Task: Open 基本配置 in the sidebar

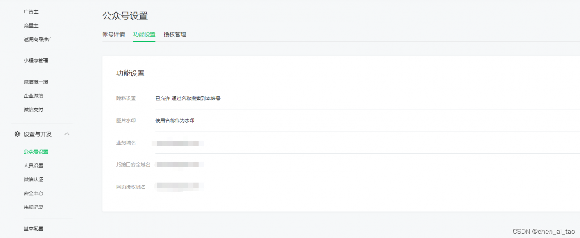Action: point(34,228)
